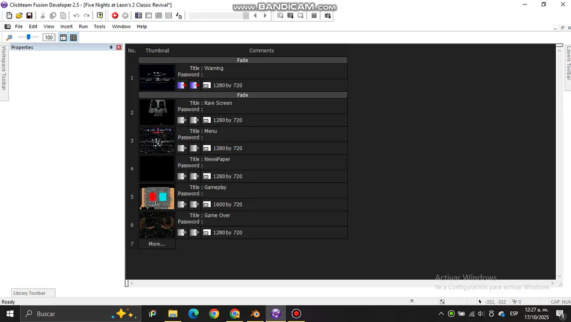The height and width of the screenshot is (322, 571).
Task: Open the Run menu
Action: tap(83, 27)
